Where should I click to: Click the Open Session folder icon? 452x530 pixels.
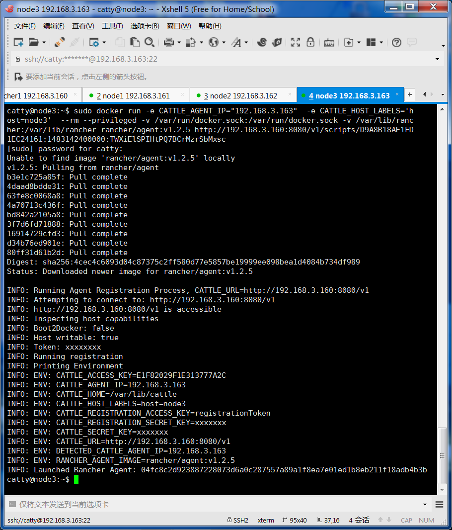tap(33, 42)
